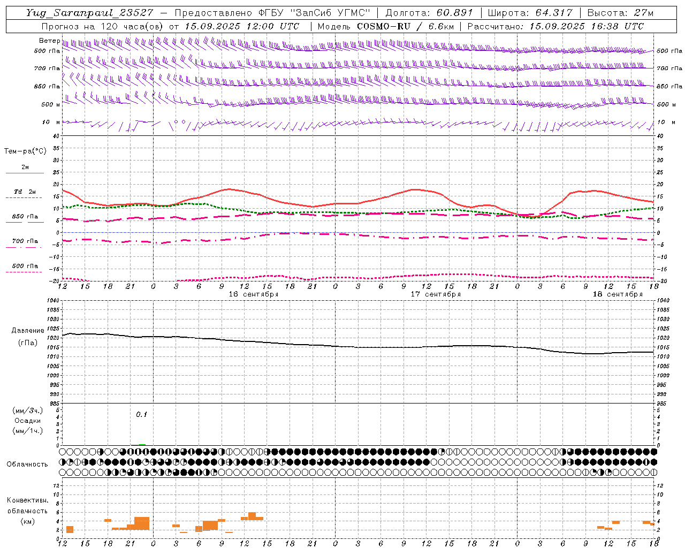The height and width of the screenshot is (548, 685).
Task: Click the 18 сентября date label
Action: coord(618,294)
